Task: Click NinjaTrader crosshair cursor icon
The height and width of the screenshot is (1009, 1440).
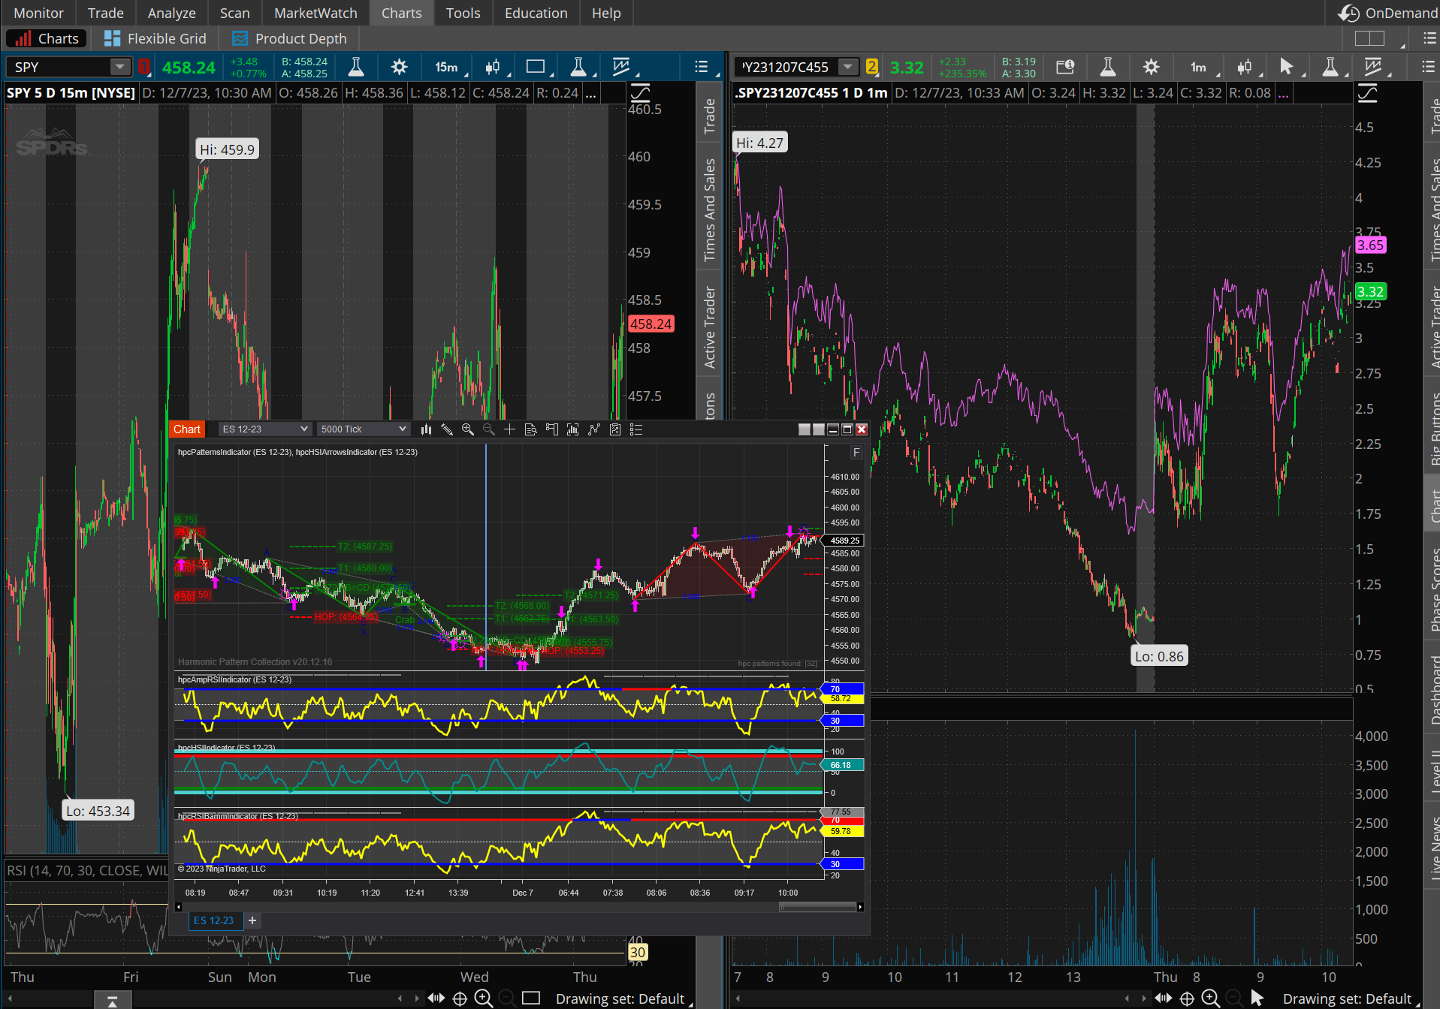Action: click(x=509, y=429)
